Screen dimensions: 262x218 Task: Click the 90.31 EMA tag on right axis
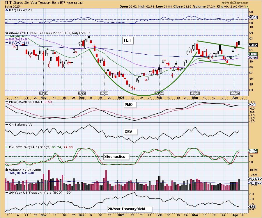click(253, 54)
